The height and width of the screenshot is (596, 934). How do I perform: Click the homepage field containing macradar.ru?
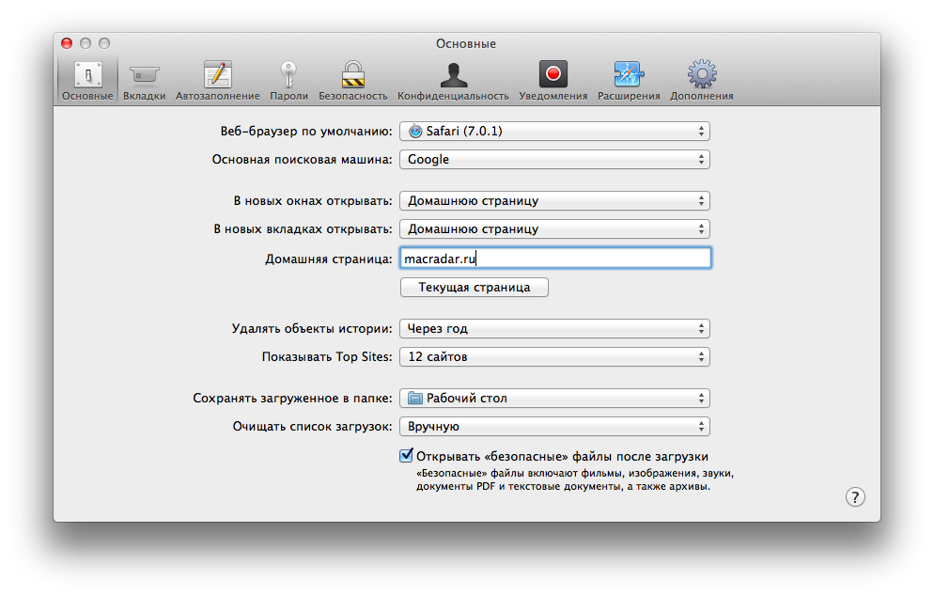(x=554, y=259)
